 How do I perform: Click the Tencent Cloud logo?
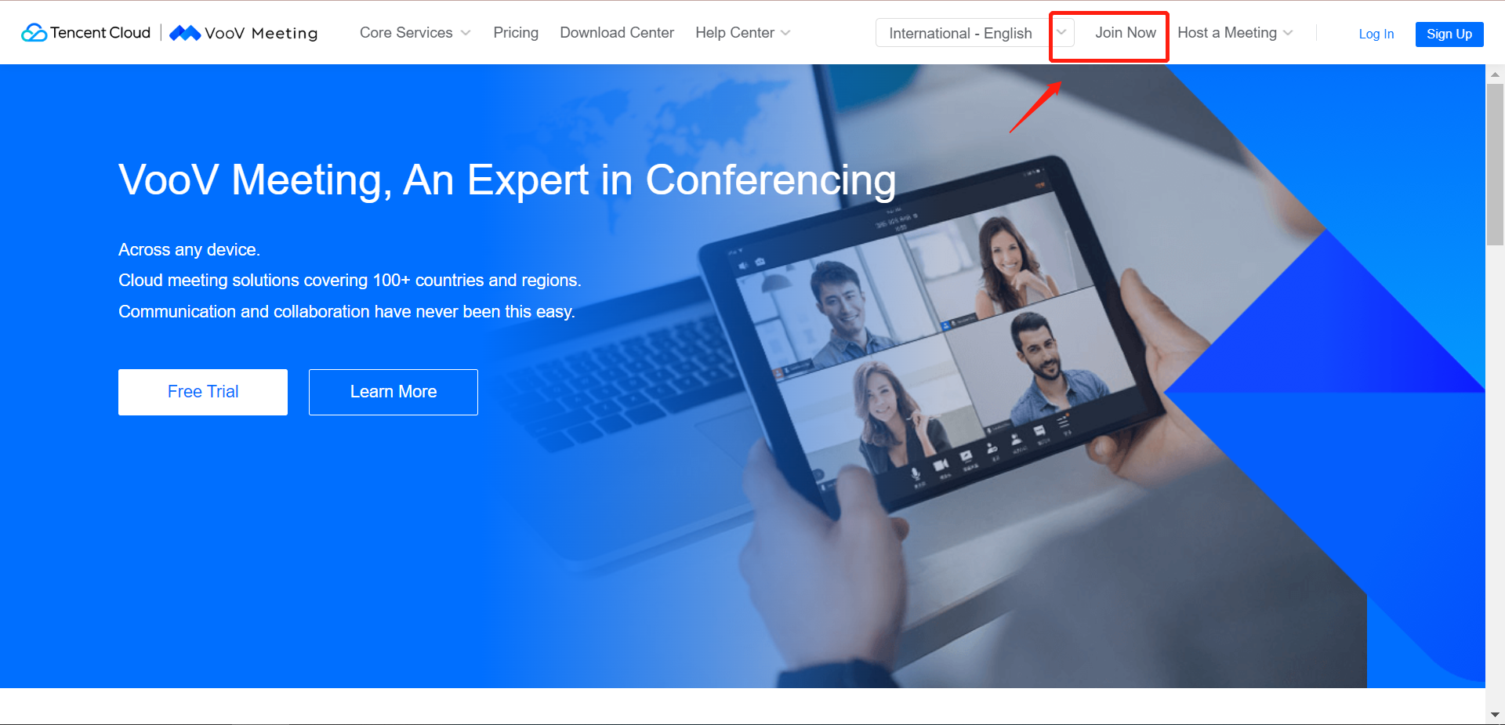(85, 33)
